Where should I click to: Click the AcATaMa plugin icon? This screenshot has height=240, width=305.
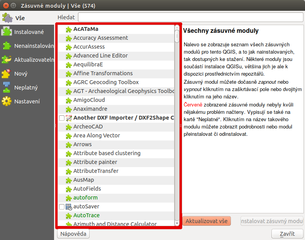point(69,29)
